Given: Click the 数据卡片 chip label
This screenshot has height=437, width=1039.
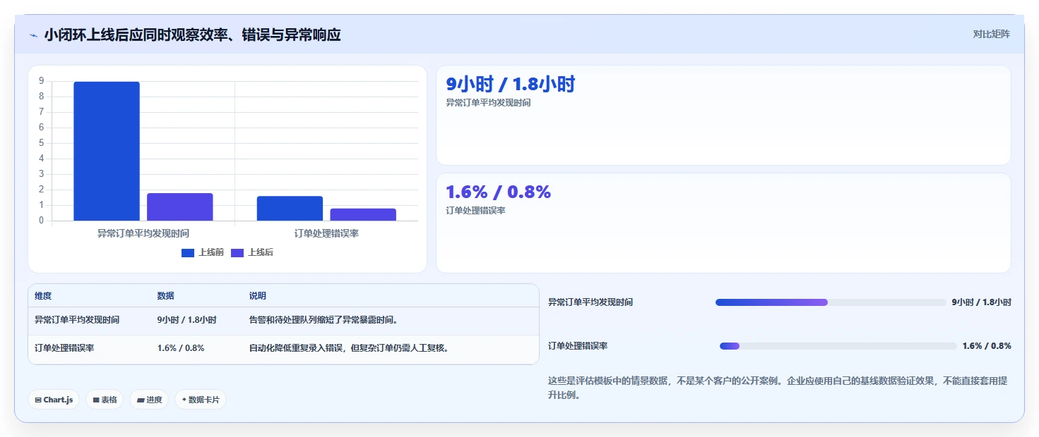Looking at the screenshot, I should (203, 400).
